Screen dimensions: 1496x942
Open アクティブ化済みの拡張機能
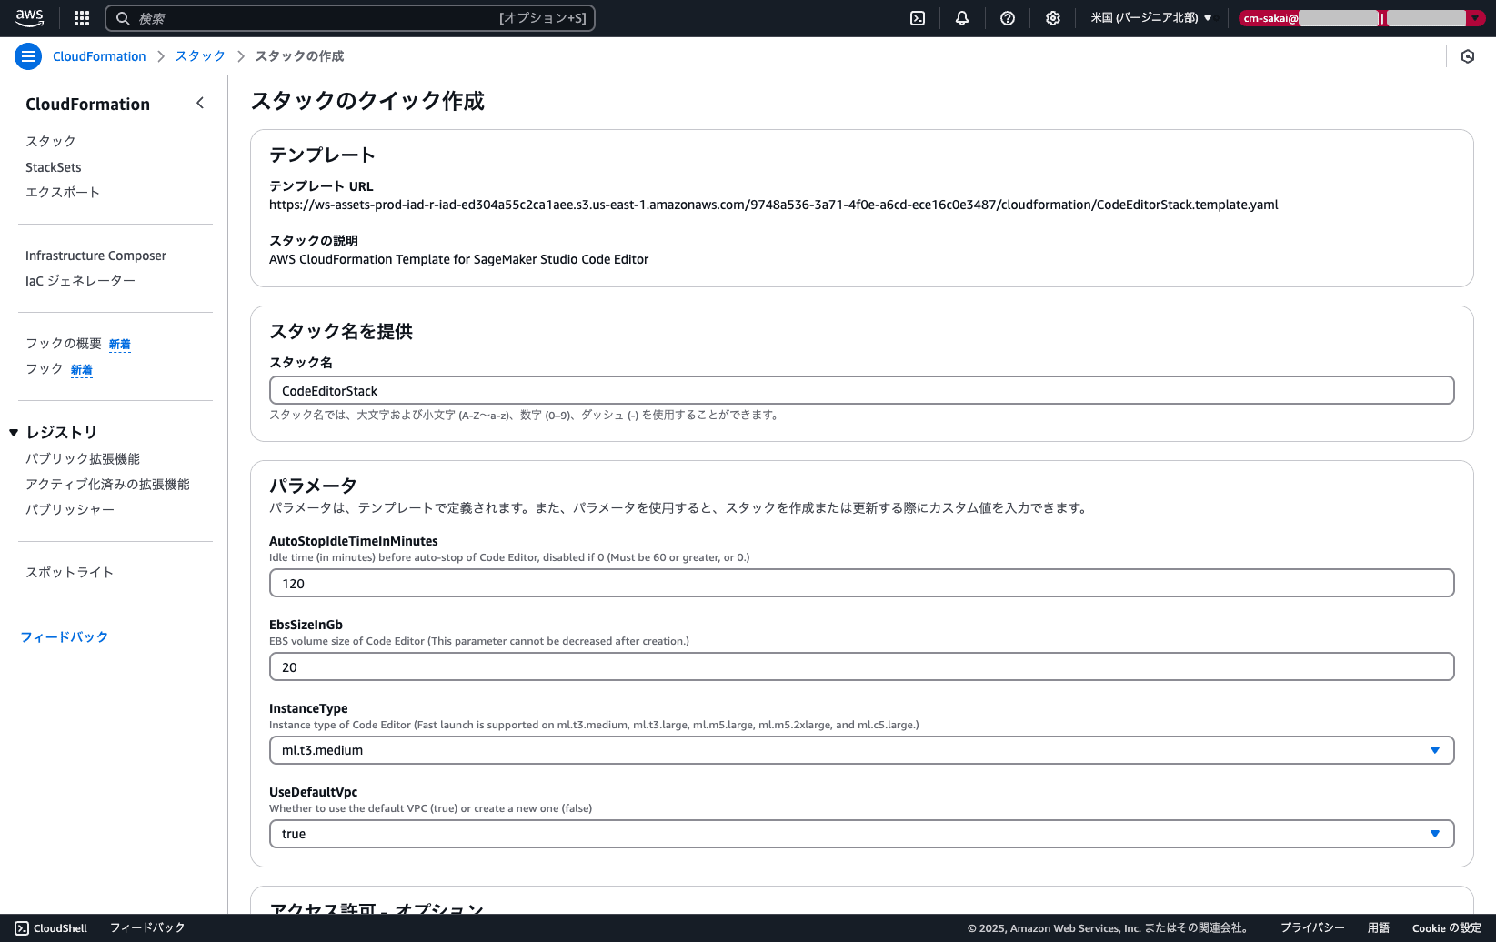tap(107, 485)
